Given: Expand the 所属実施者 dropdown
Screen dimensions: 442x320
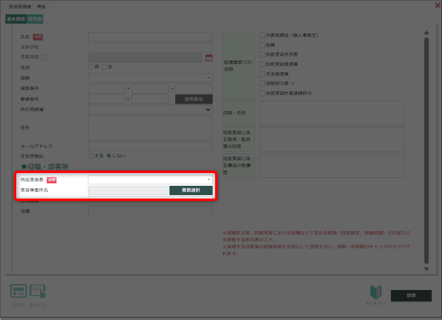Looking at the screenshot, I should pos(150,180).
